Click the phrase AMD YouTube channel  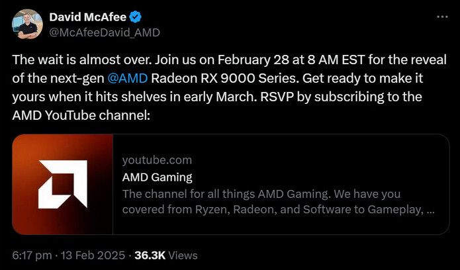tap(81, 116)
